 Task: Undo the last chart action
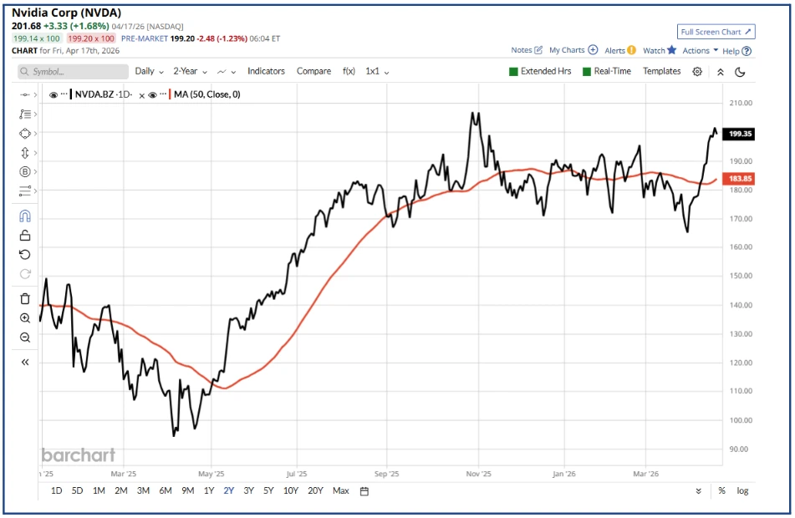[25, 255]
